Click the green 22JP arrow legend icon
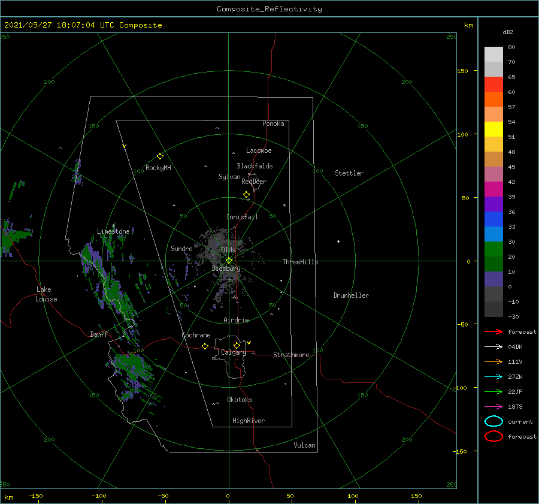Image resolution: width=539 pixels, height=504 pixels. (493, 391)
